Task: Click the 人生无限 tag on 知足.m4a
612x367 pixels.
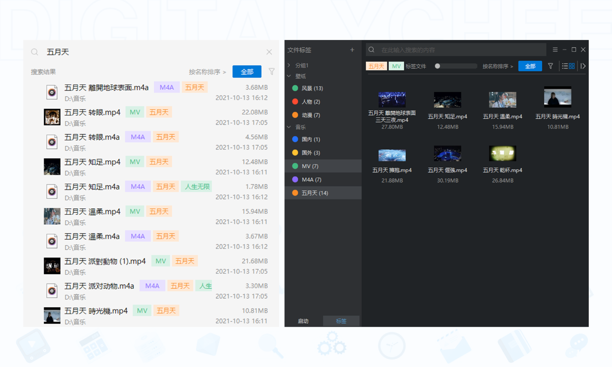Action: click(197, 187)
